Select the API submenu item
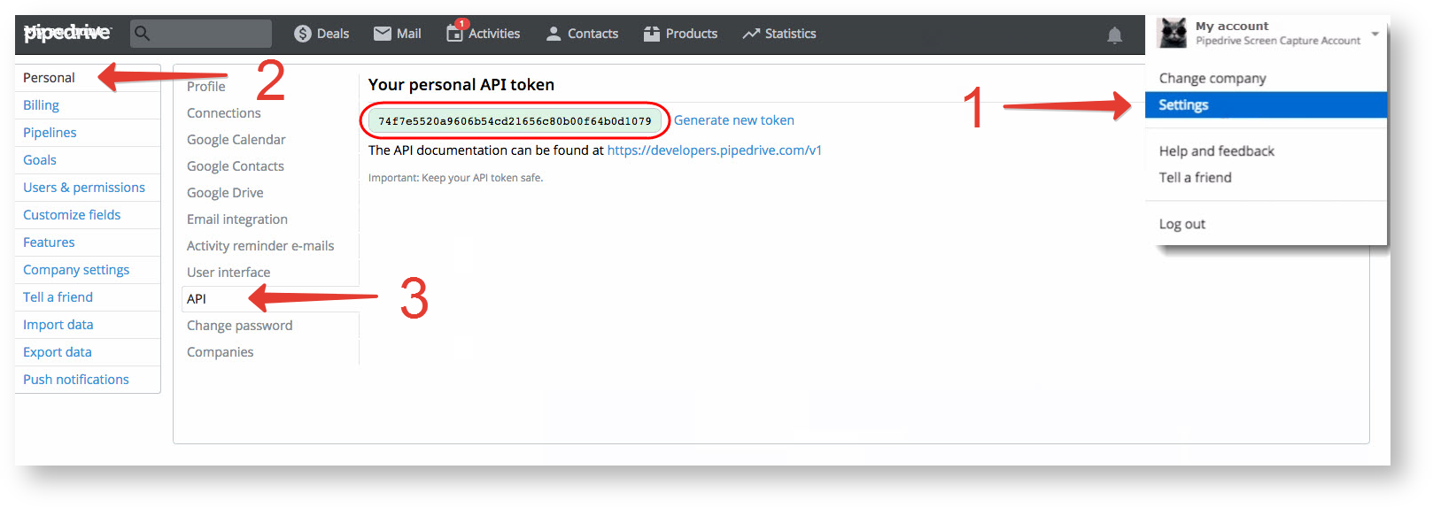Viewport: 1433px width, 508px height. [270, 299]
